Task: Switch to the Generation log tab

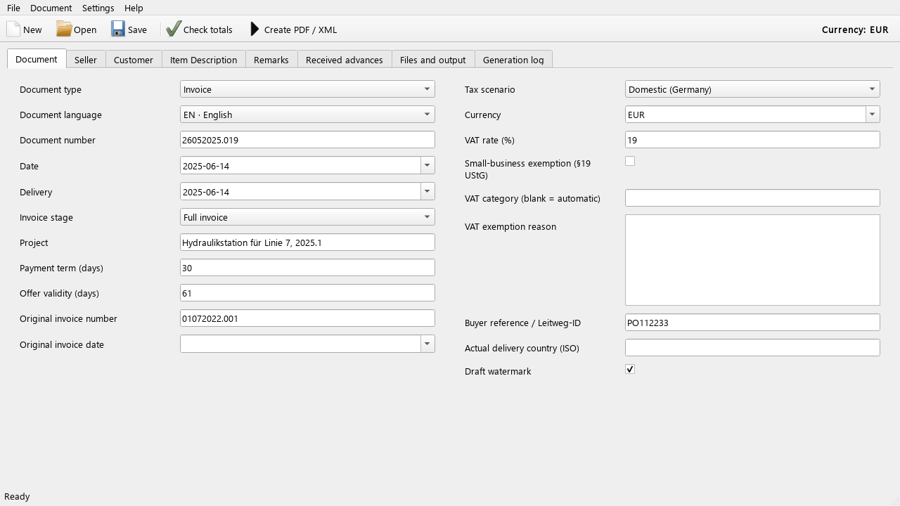Action: [x=513, y=60]
